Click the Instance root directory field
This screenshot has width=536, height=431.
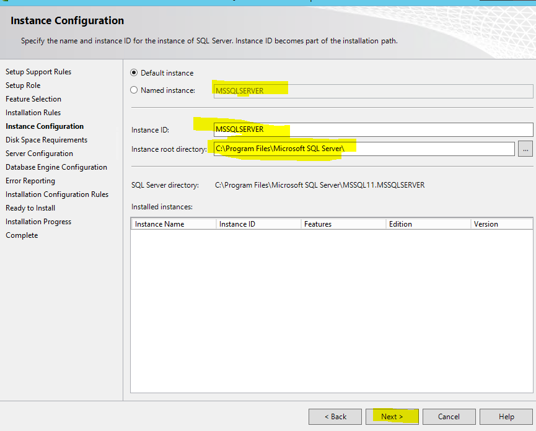364,149
